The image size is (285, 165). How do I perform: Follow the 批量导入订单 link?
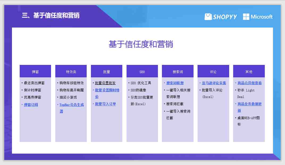(x=105, y=104)
